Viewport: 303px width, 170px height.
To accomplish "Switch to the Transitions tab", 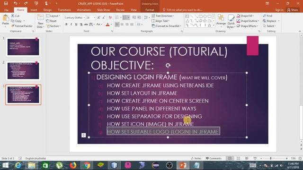I will click(64, 10).
